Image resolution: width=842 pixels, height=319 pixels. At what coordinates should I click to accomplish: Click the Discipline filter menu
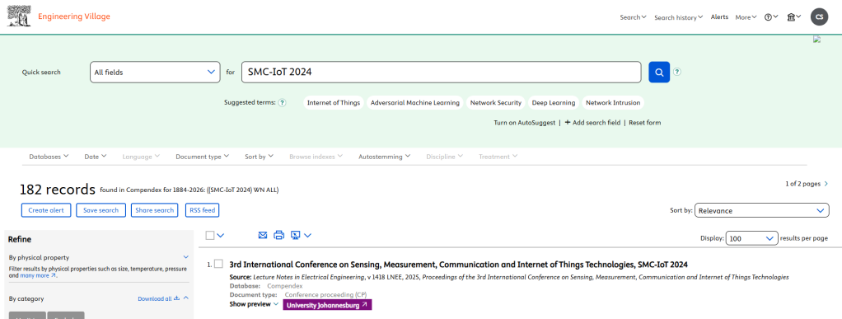445,157
